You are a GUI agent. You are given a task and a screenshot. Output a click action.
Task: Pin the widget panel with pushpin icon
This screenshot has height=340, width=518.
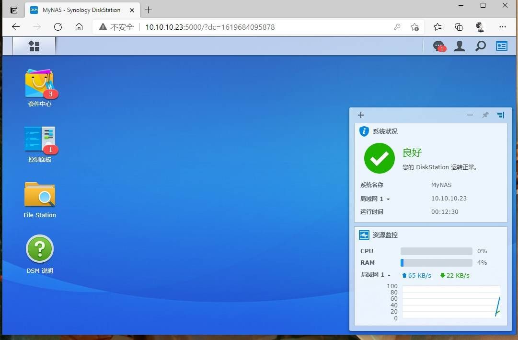pos(485,115)
